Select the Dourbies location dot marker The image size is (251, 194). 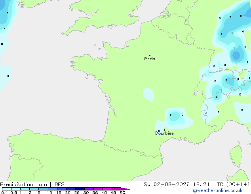pyautogui.click(x=164, y=130)
